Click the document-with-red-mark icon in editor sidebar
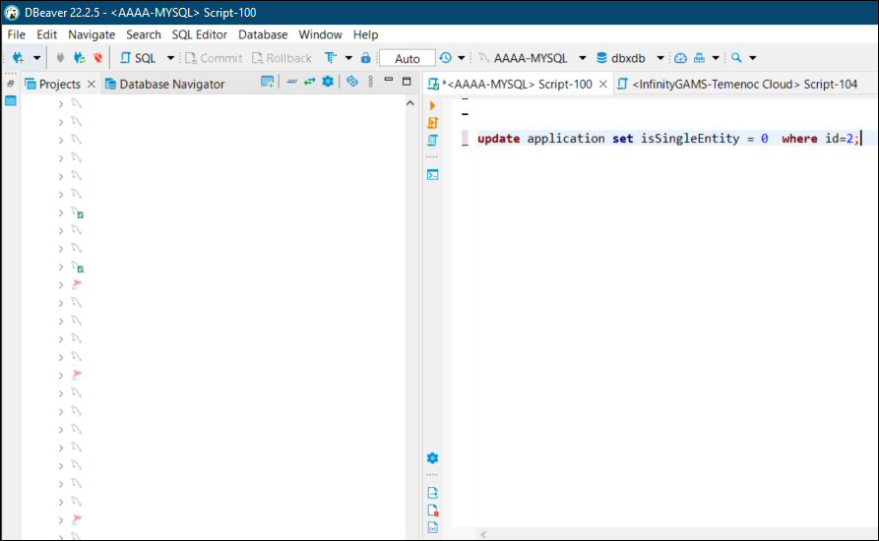879x541 pixels. point(432,511)
